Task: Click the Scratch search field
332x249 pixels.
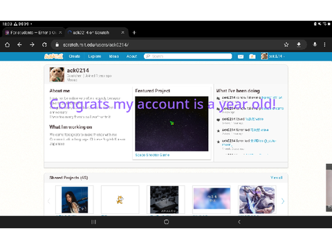Action: (x=188, y=56)
